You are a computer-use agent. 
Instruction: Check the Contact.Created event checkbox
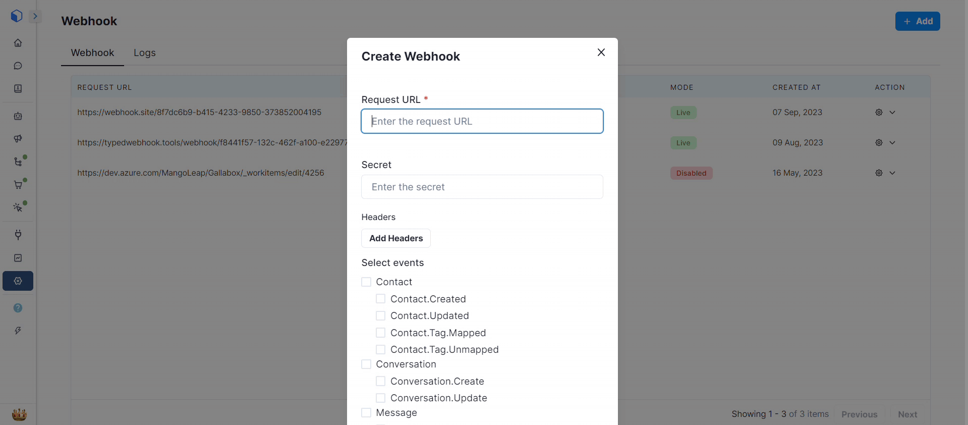tap(381, 299)
